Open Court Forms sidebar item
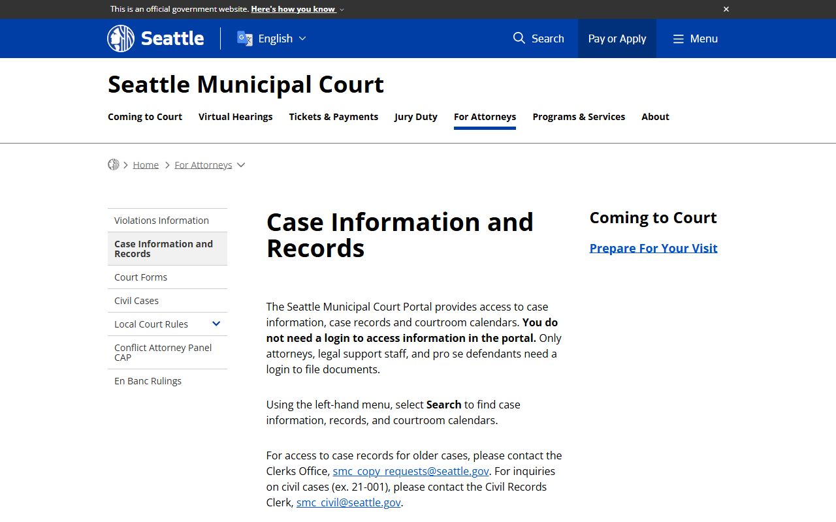 click(167, 277)
